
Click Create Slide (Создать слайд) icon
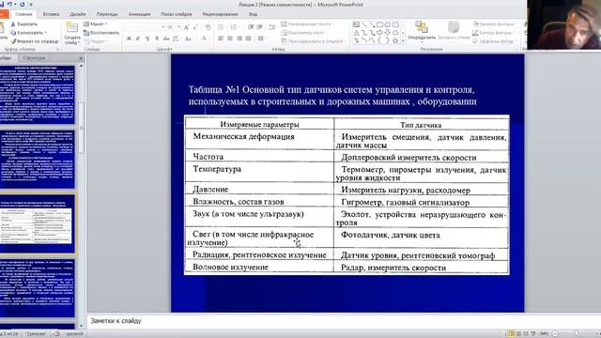72,27
